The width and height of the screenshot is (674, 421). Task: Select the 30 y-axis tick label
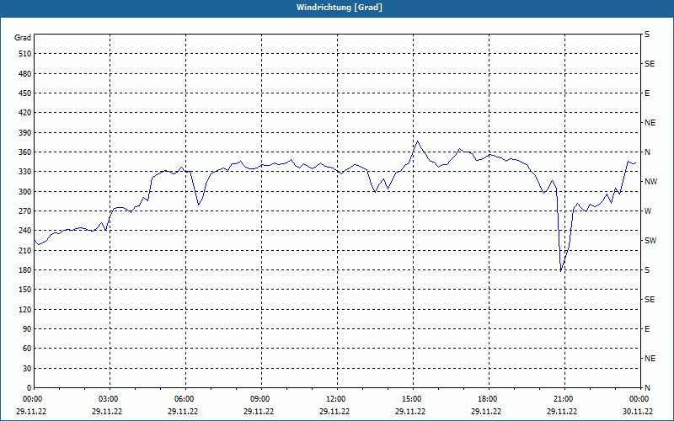click(27, 369)
